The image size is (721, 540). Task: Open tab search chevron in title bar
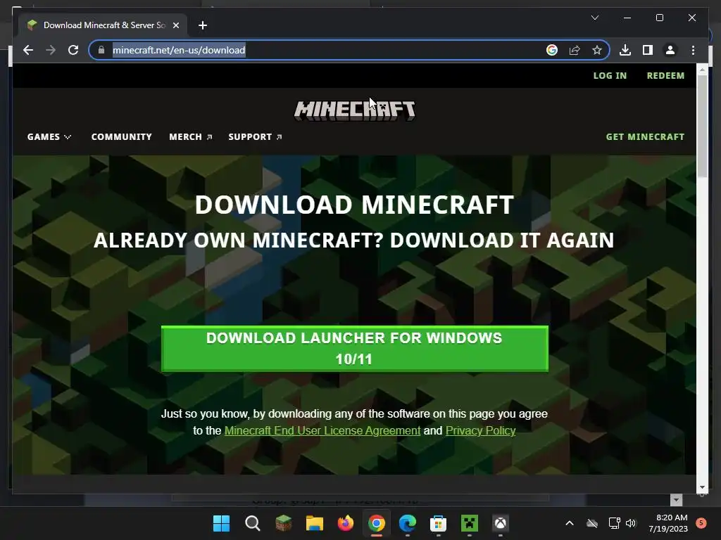594,18
